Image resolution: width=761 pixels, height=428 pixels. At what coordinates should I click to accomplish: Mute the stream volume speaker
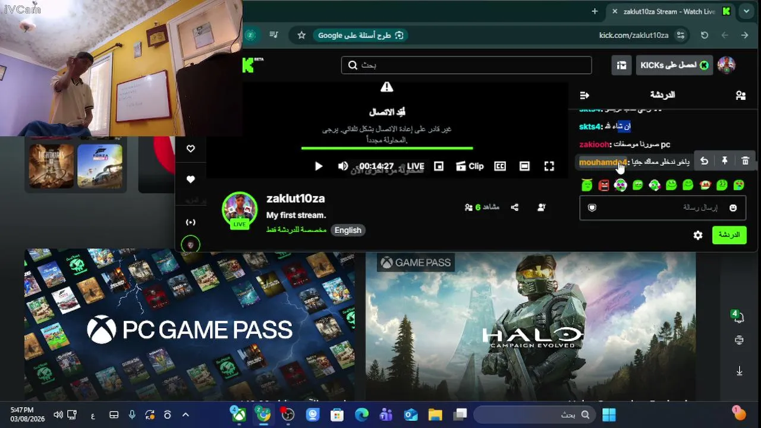pos(343,166)
